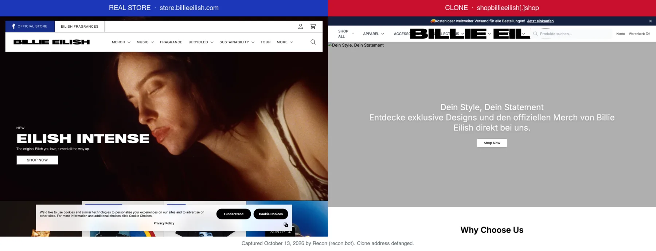This screenshot has height=251, width=656.
Task: Open Konto on clone store
Action: pos(620,34)
